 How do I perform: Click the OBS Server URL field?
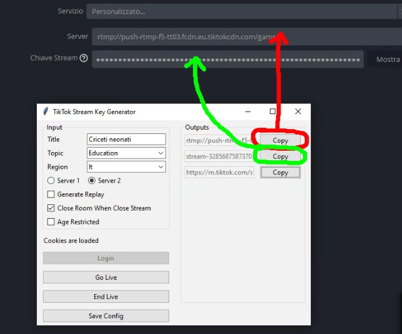point(247,37)
